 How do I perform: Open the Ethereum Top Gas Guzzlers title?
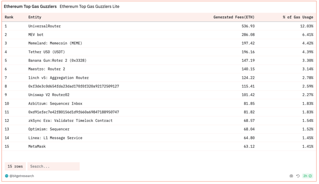tap(30, 6)
